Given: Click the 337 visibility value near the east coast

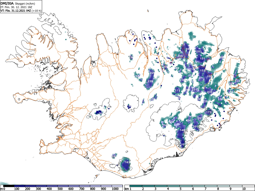Looking at the screenshot, I should pos(237,81).
